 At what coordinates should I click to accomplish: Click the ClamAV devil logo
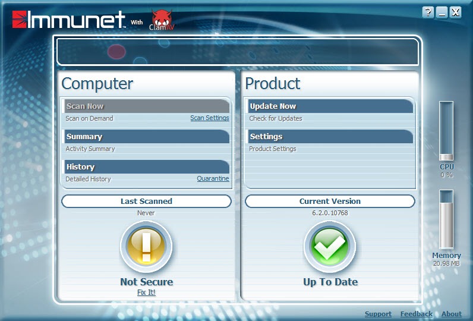tap(162, 20)
